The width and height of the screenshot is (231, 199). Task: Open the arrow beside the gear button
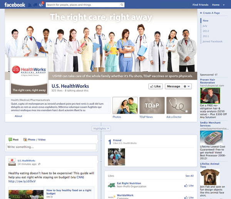click(189, 86)
